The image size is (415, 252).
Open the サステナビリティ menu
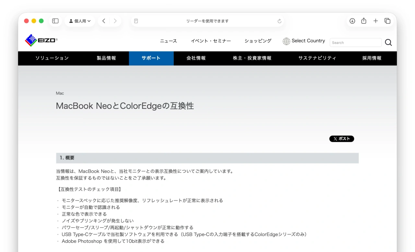click(317, 58)
